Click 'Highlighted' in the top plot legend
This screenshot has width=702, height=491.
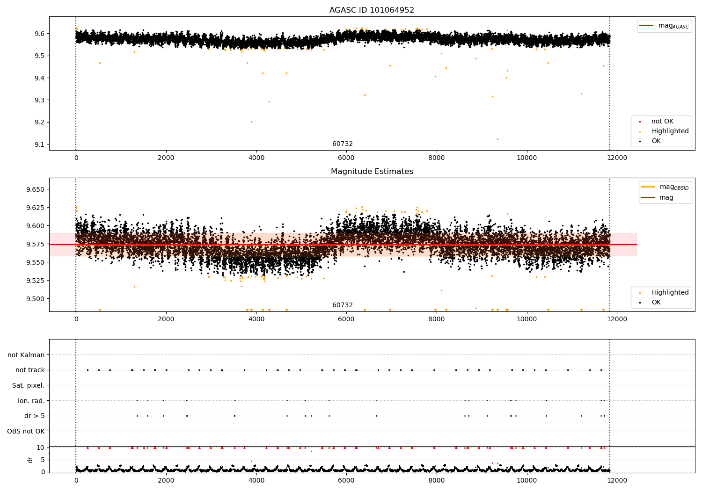pyautogui.click(x=670, y=131)
